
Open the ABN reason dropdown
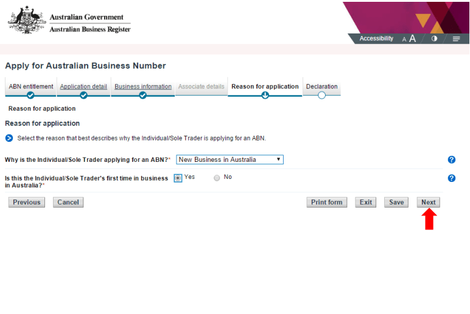point(230,159)
